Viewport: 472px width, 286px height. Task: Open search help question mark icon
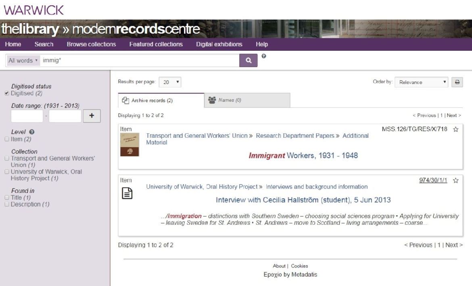click(264, 56)
